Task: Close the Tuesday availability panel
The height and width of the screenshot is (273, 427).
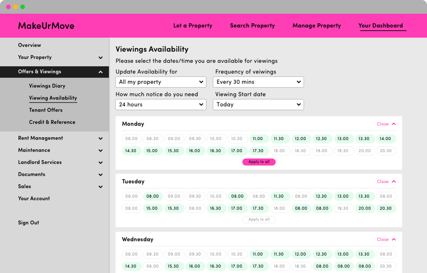Action: (386, 182)
